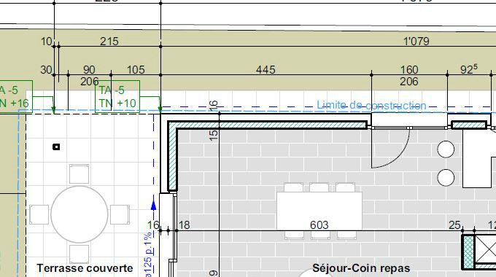
Task: Select the 160 dimension above the door
Action: tap(409, 69)
